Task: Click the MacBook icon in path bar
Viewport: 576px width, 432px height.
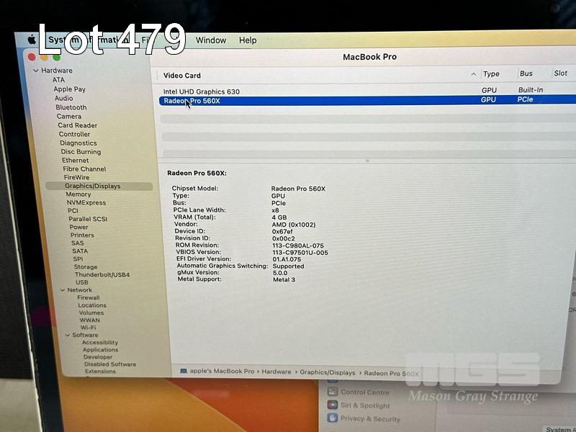Action: coord(184,372)
